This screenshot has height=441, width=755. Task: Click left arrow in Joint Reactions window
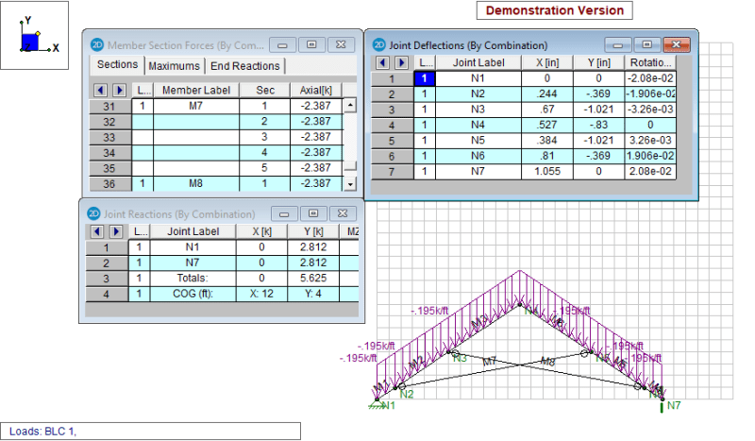[97, 231]
